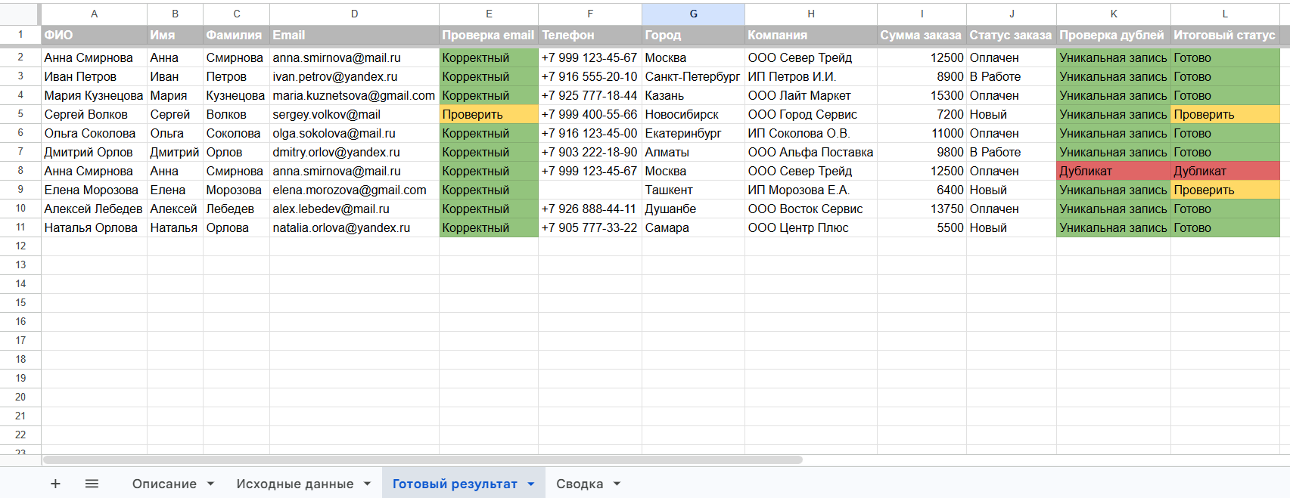Select company ИП Соколова О.В.
The image size is (1290, 498).
[x=811, y=133]
